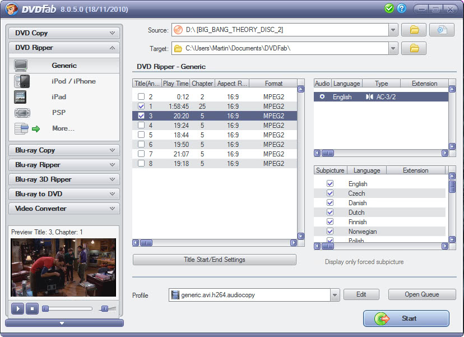Uncheck Danish subpicture checkbox
The height and width of the screenshot is (337, 464).
(330, 202)
